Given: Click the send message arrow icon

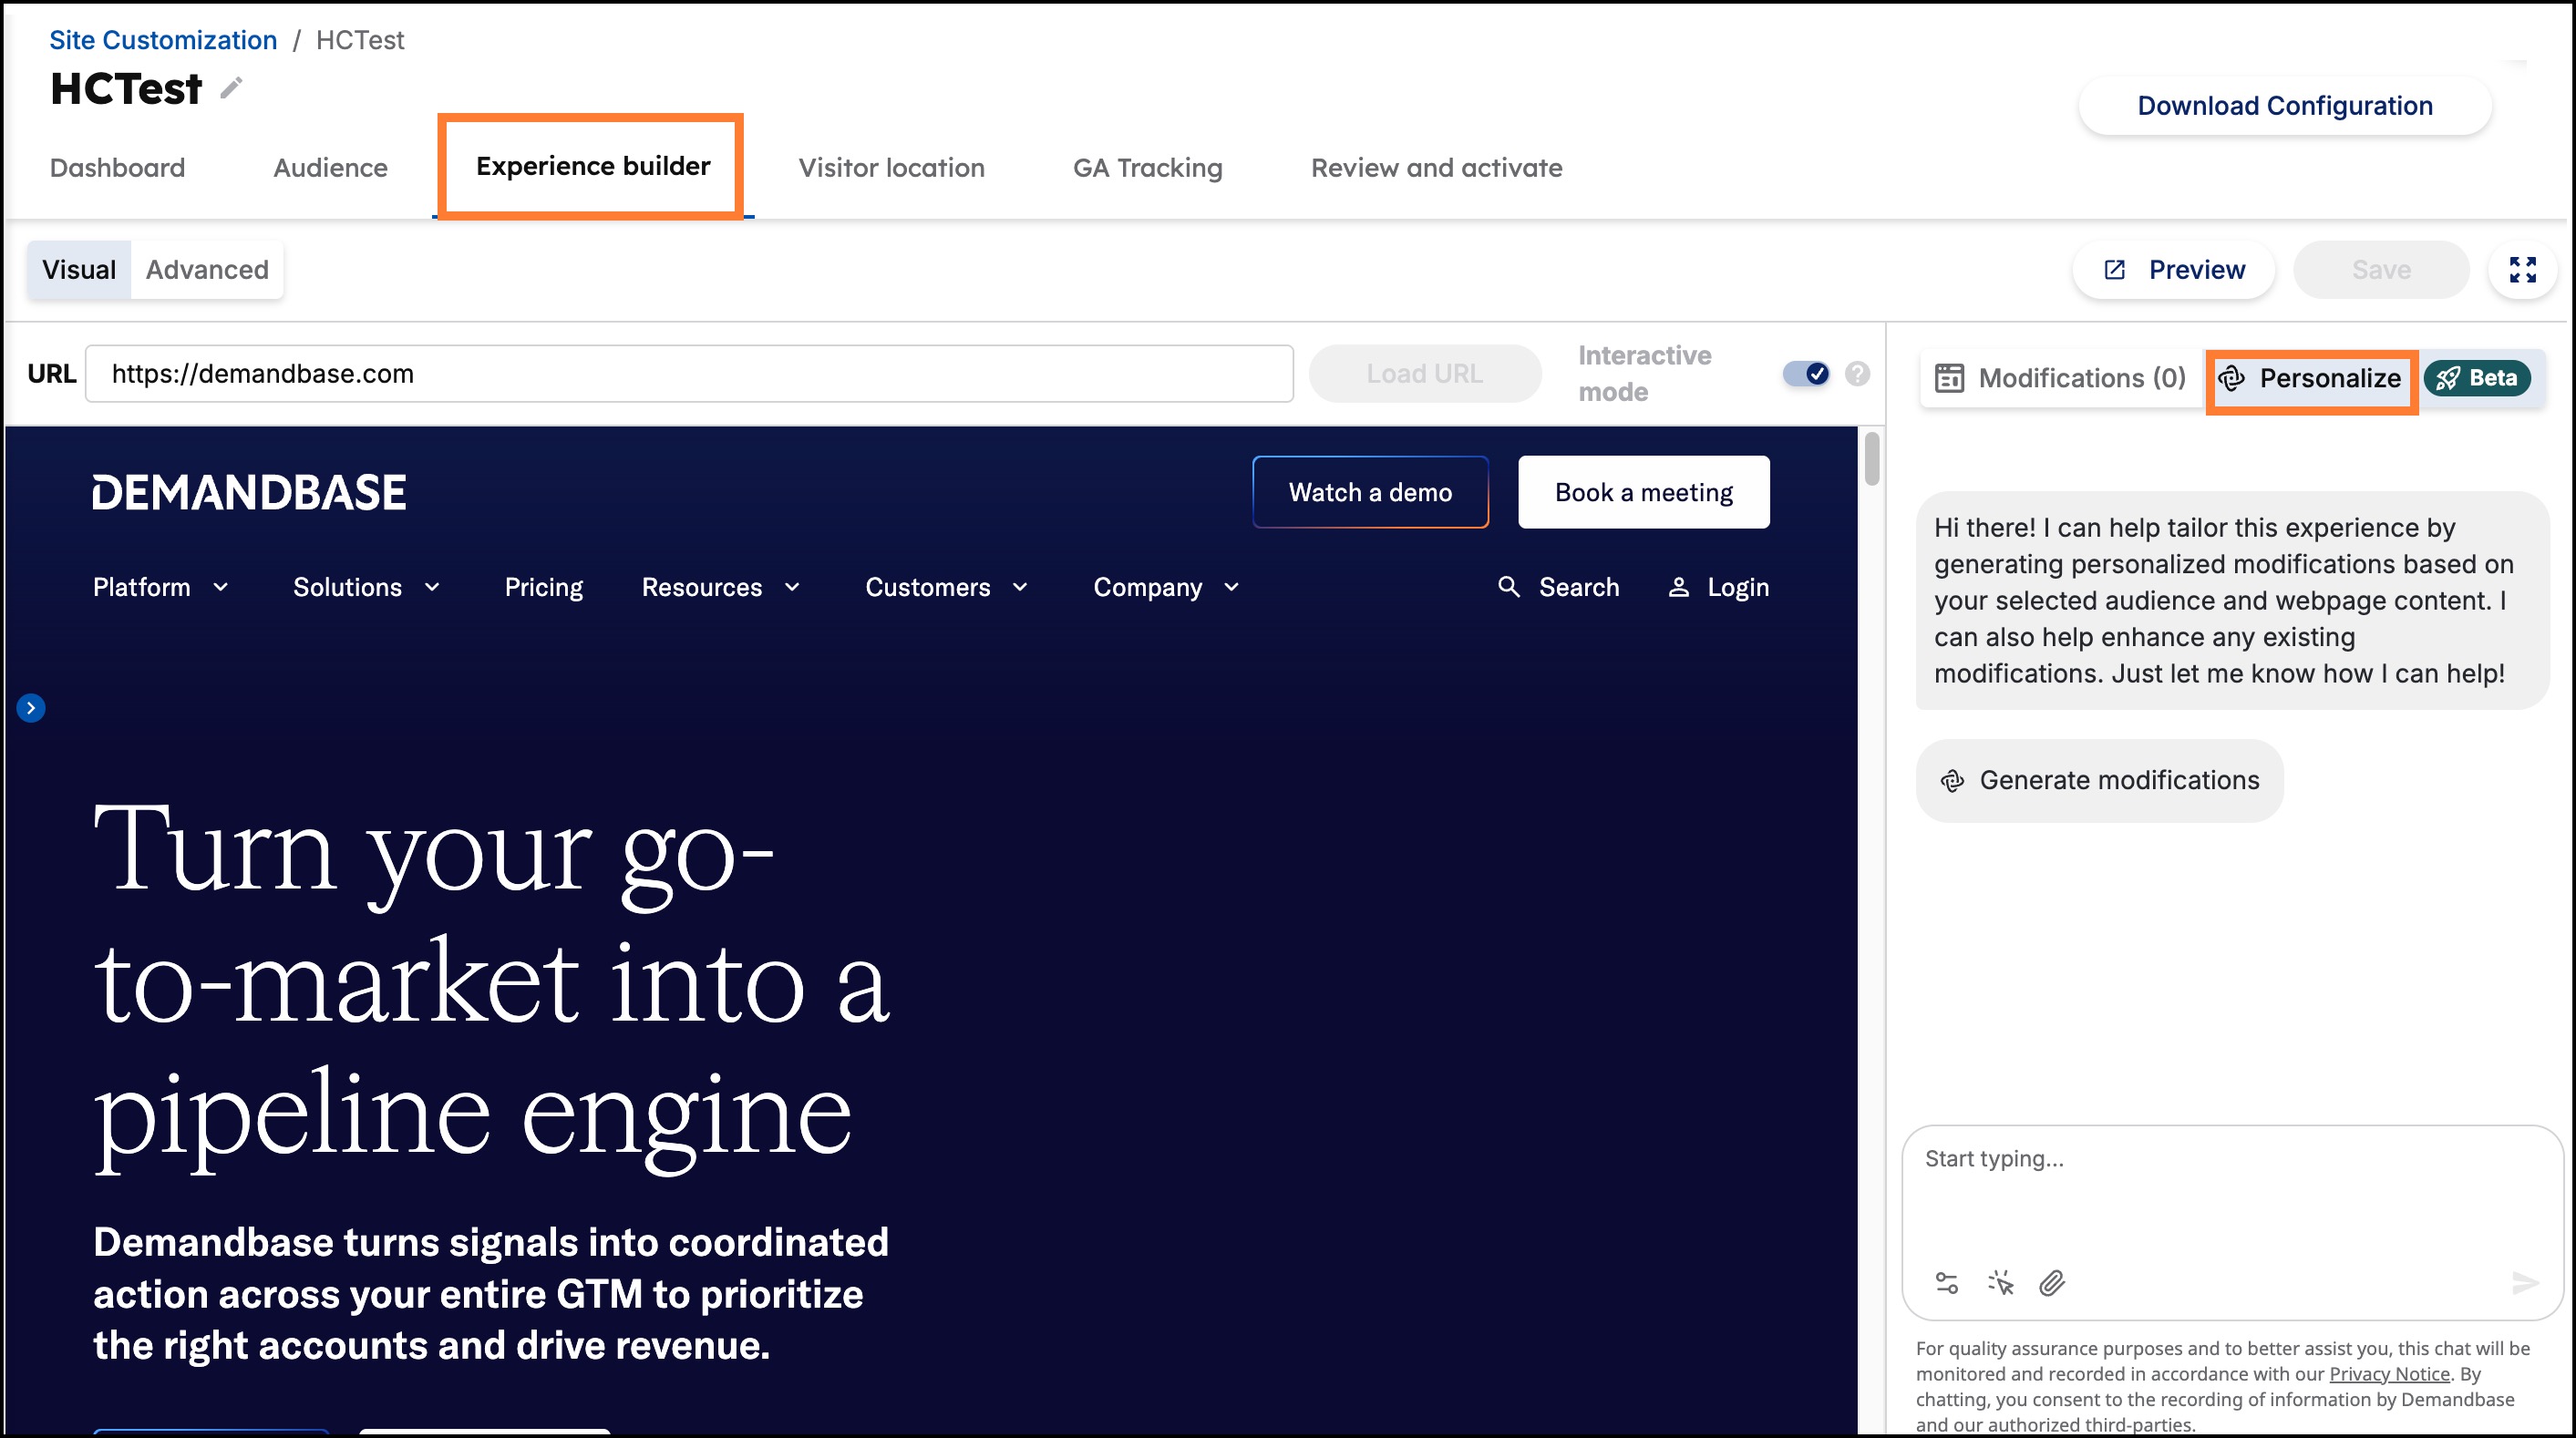Looking at the screenshot, I should [2525, 1283].
